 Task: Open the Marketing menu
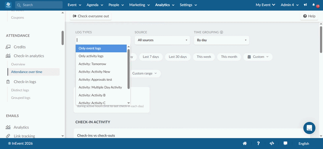pyautogui.click(x=139, y=5)
